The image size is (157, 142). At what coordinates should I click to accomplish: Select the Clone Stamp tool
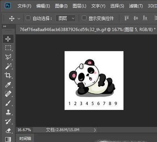(x=8, y=112)
